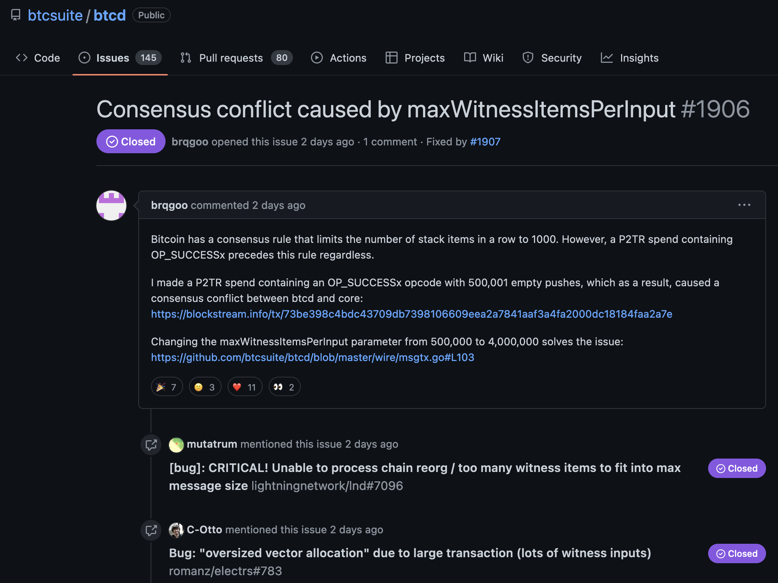Click the Actions tab play icon
The image size is (778, 583).
(x=317, y=58)
